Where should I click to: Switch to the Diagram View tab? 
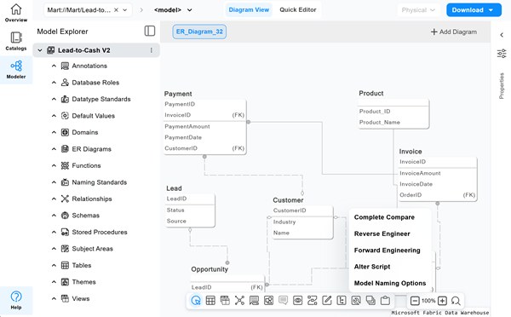click(249, 9)
